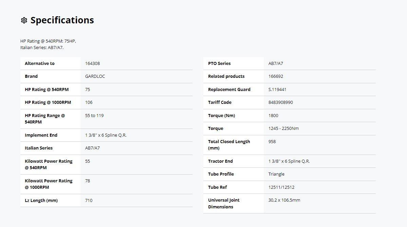Select the alternative part number 164308

(92, 63)
